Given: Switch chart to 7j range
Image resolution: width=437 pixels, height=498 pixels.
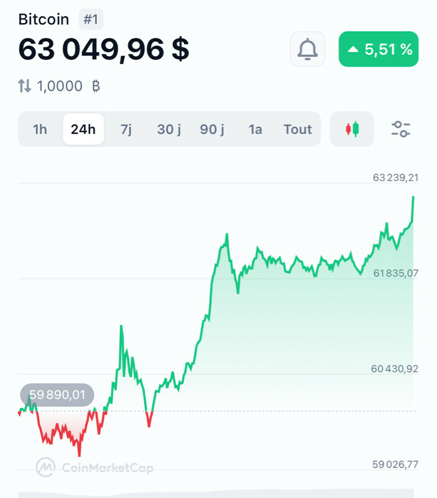Looking at the screenshot, I should pos(126,129).
